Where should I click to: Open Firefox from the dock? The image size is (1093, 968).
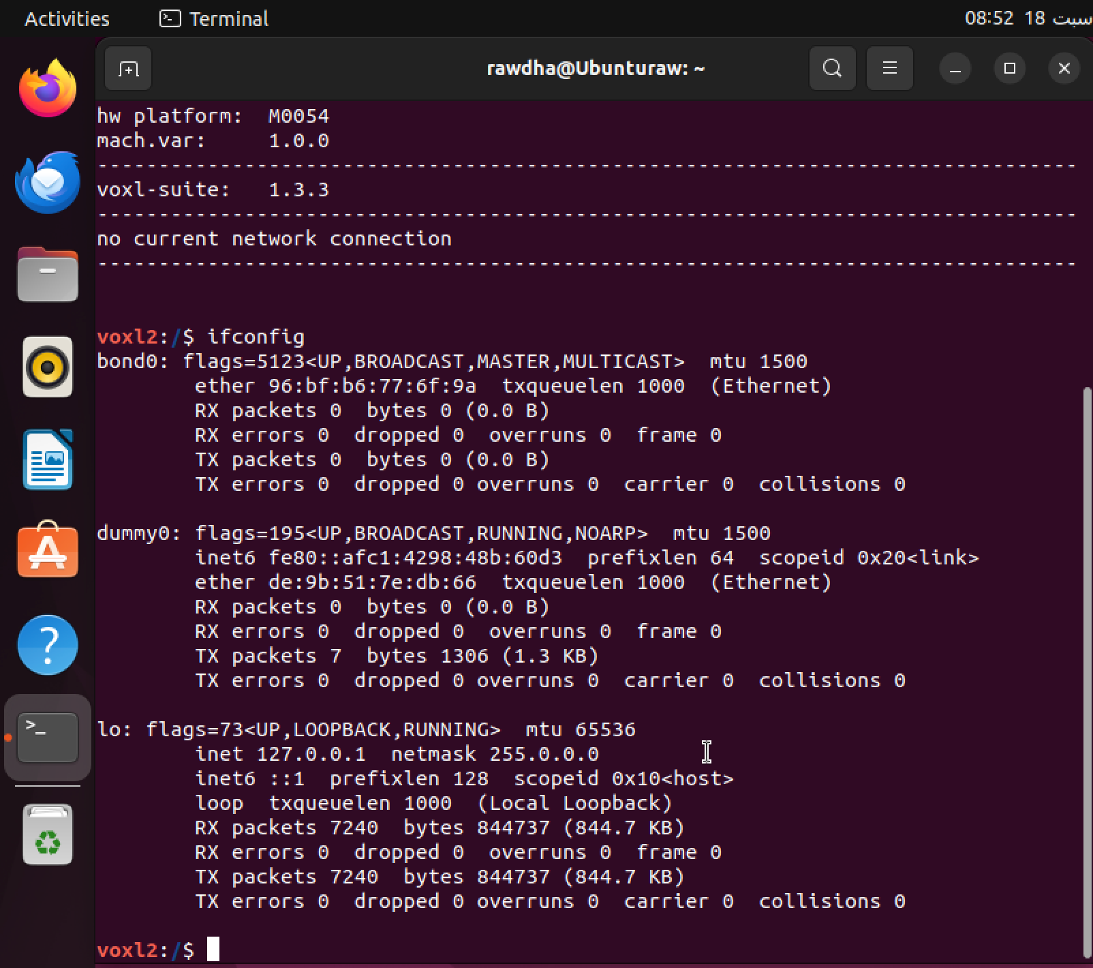[x=47, y=89]
